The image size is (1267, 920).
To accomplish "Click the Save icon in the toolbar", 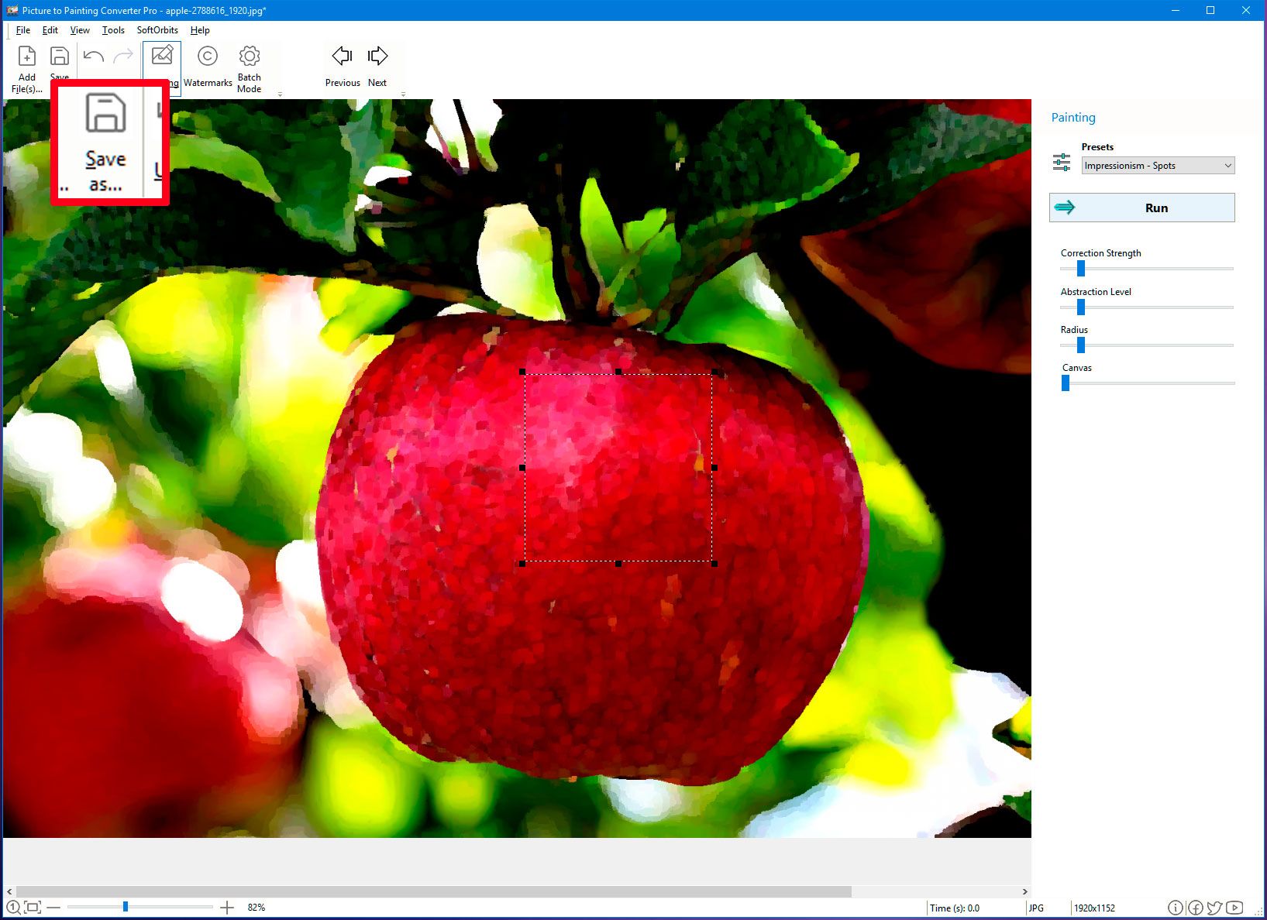I will point(60,56).
